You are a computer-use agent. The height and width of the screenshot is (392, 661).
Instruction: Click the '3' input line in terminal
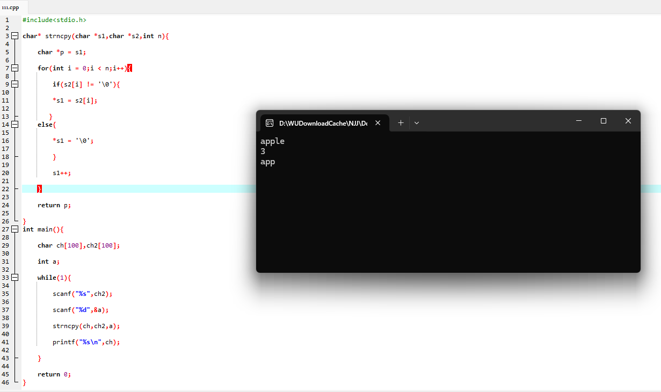click(263, 151)
